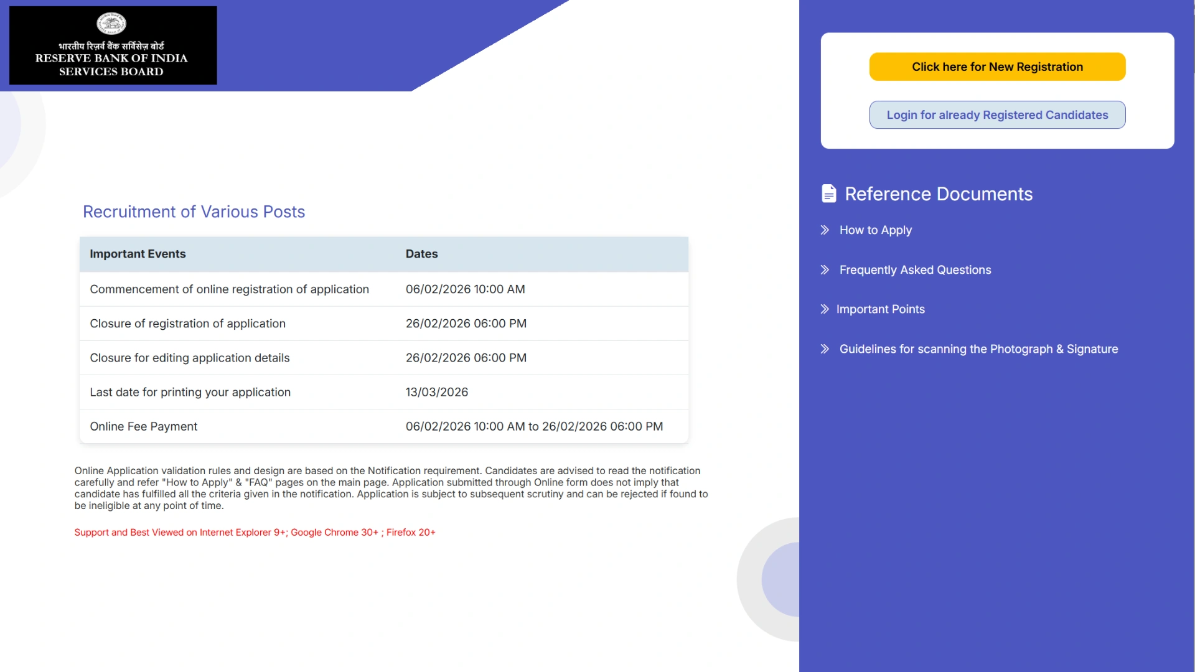Click the chevron icon before Guidelines for scanning

pos(825,349)
